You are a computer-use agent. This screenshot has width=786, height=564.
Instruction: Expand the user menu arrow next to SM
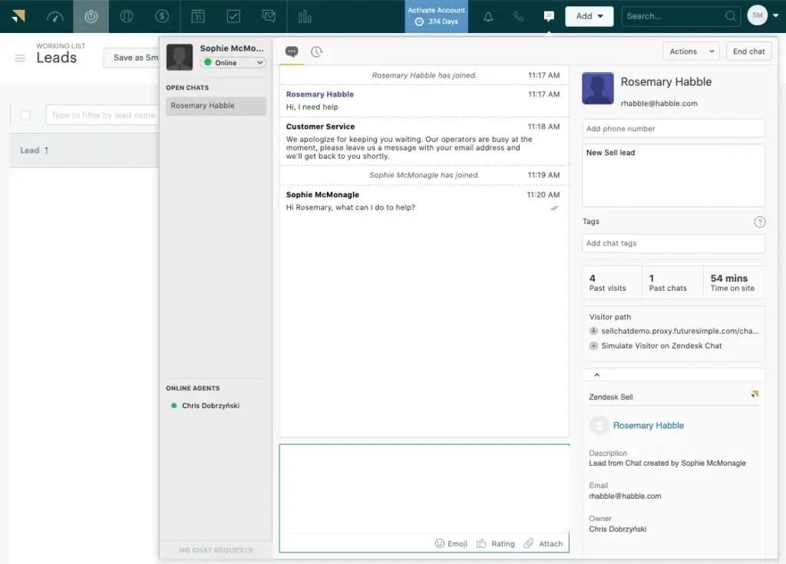point(775,15)
